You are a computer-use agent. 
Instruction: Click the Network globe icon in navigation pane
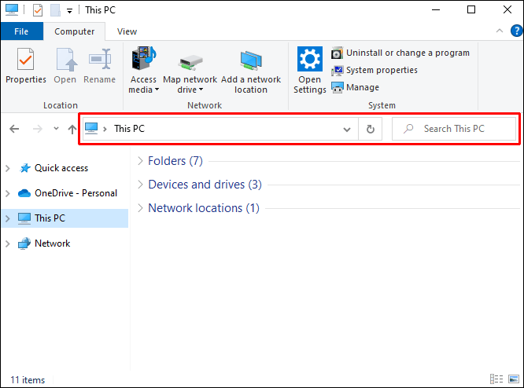(x=24, y=244)
